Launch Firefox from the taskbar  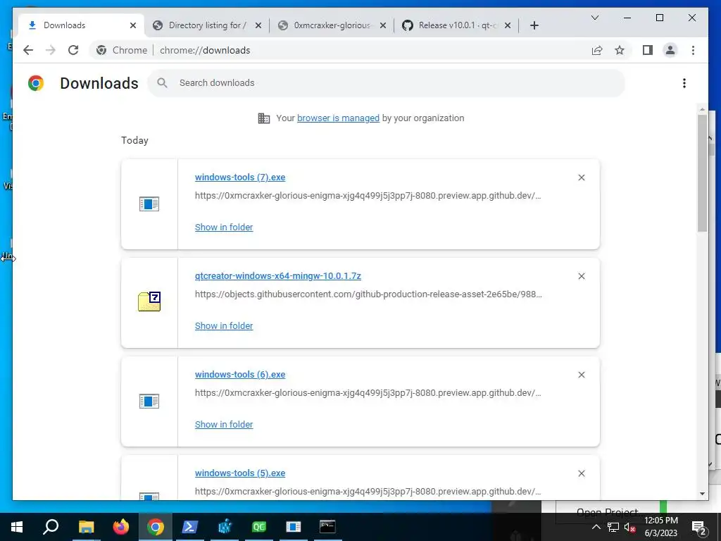pos(121,527)
